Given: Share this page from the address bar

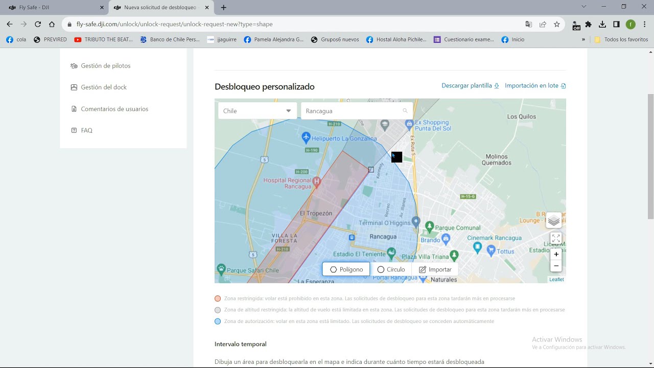Looking at the screenshot, I should coord(543,24).
